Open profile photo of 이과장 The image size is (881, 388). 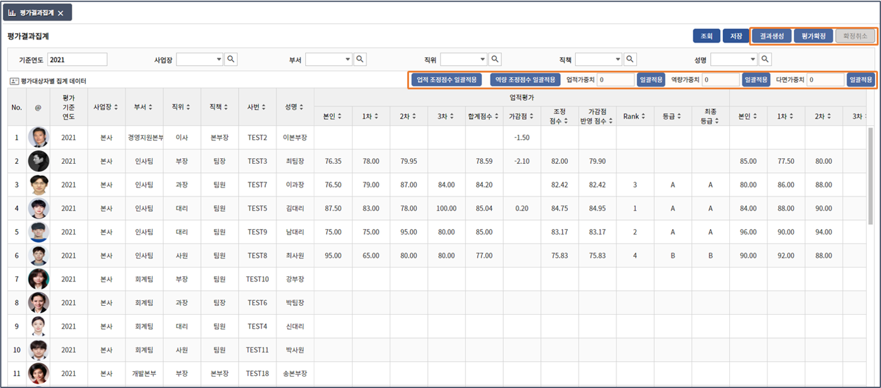pos(39,184)
